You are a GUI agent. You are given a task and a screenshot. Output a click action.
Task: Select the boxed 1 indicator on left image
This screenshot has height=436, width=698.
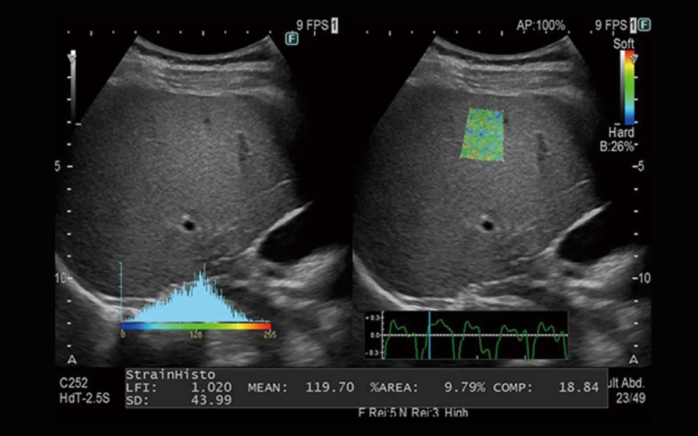[x=334, y=25]
